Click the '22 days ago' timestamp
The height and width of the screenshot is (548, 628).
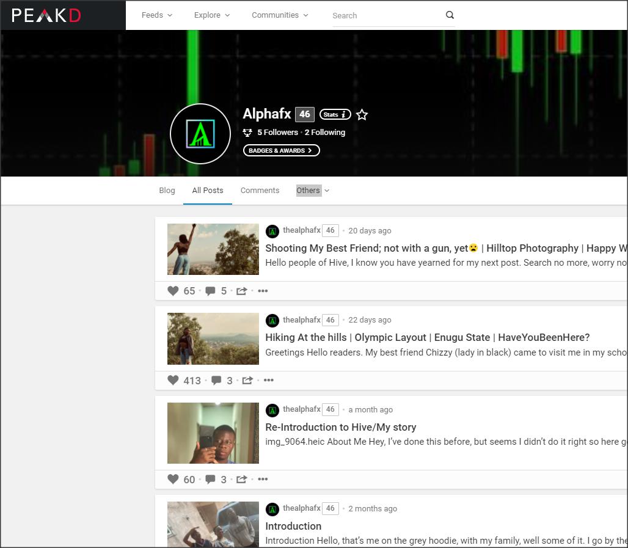370,320
